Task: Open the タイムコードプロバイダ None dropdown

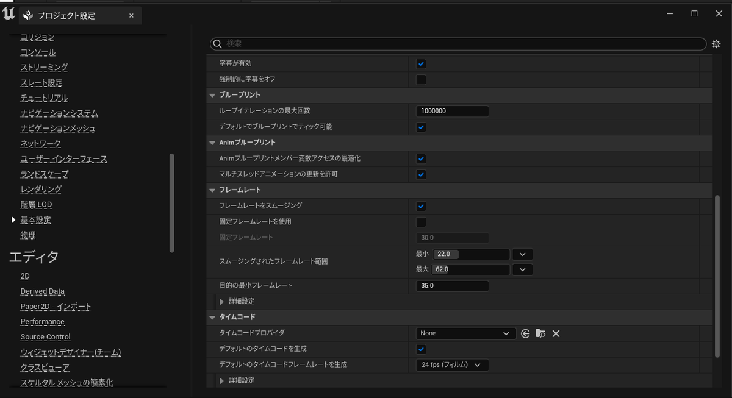Action: 465,333
